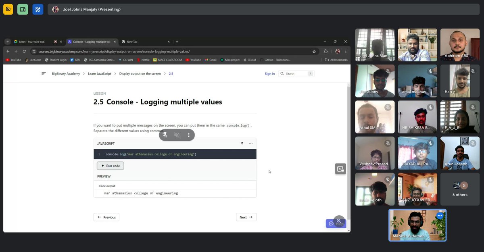Click the browser address bar URL
The width and height of the screenshot is (484, 252).
(x=114, y=52)
